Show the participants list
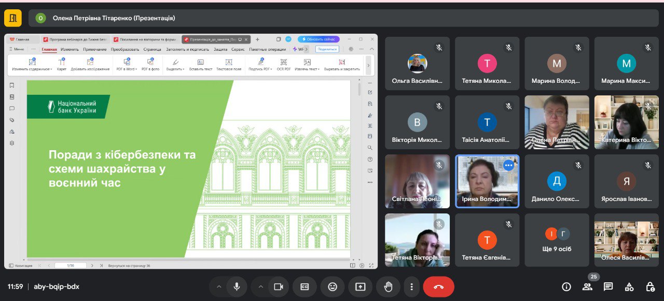This screenshot has height=301, width=664. [587, 286]
